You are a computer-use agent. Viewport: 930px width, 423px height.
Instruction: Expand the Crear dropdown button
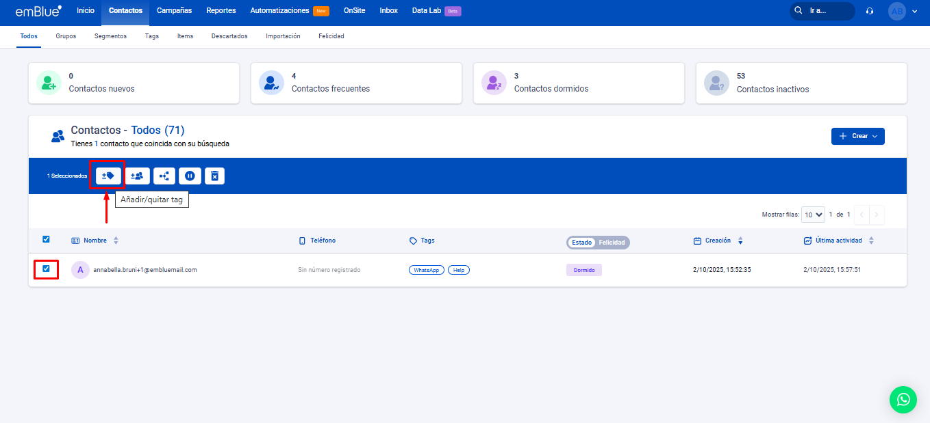tap(857, 136)
